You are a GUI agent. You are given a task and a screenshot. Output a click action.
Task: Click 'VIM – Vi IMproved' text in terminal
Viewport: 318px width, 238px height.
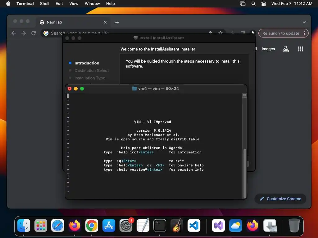(x=152, y=122)
